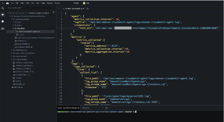
Task: Click the Architecture_diagram.png image file icon
Action: (x=14, y=62)
